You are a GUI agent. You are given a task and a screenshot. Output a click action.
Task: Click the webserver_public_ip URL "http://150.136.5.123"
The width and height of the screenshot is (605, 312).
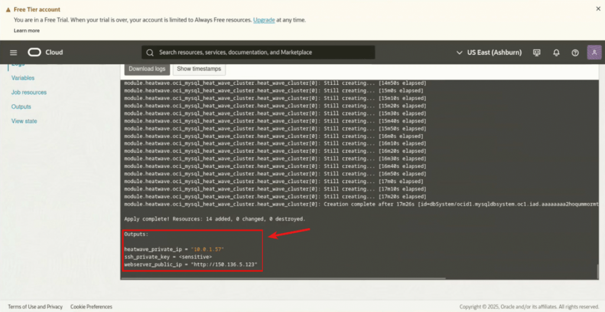[223, 264]
